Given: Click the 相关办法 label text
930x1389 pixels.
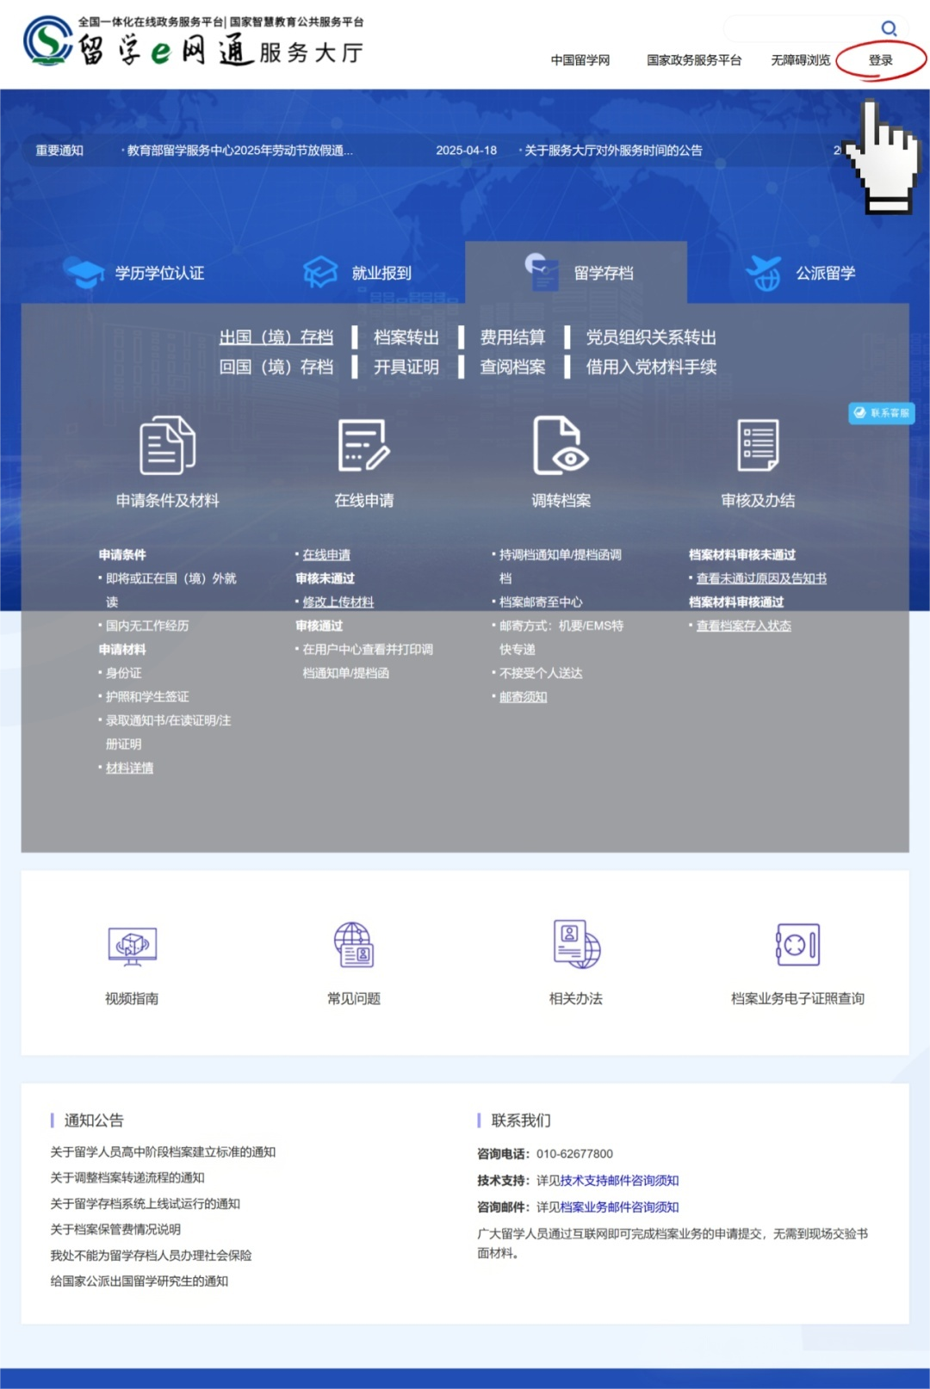Looking at the screenshot, I should point(576,998).
